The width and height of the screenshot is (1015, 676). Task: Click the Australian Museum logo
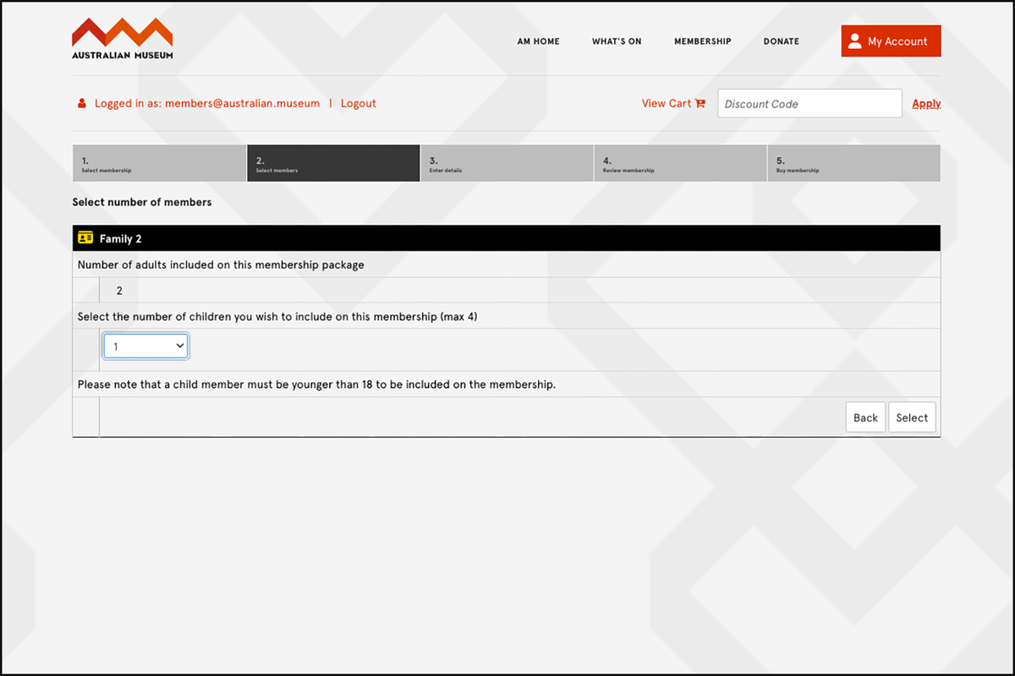point(123,40)
